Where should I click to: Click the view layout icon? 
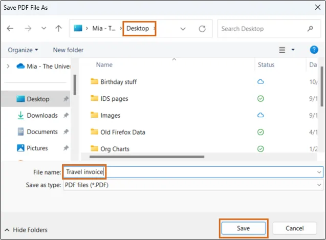pos(282,50)
